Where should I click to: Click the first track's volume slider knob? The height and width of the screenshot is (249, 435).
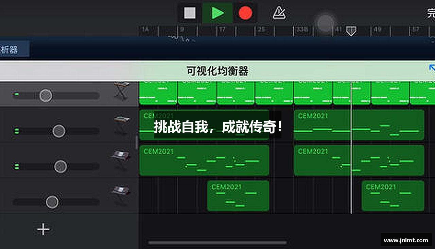point(46,96)
